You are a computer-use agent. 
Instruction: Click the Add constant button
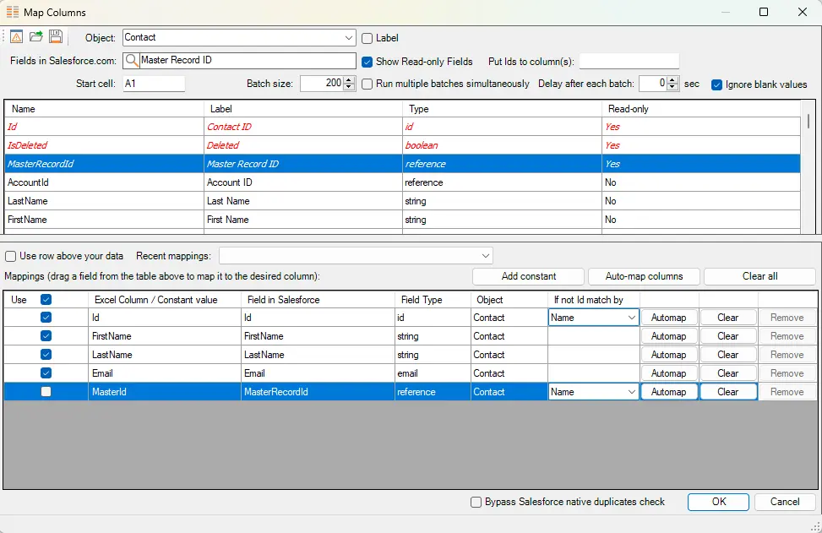(x=529, y=276)
